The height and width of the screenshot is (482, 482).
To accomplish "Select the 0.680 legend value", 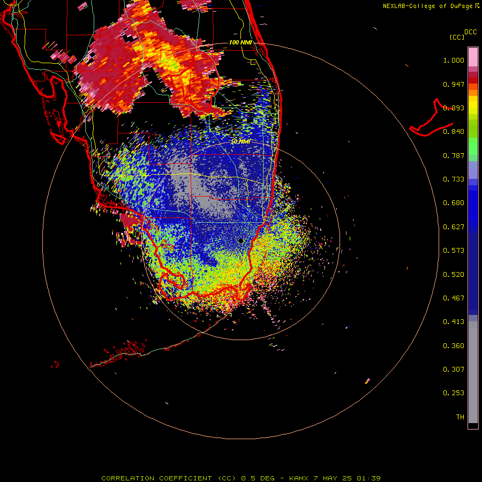I will coord(454,203).
